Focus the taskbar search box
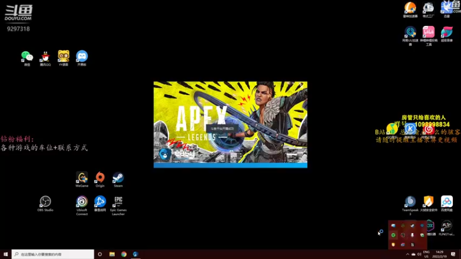The width and height of the screenshot is (461, 259). [x=53, y=254]
